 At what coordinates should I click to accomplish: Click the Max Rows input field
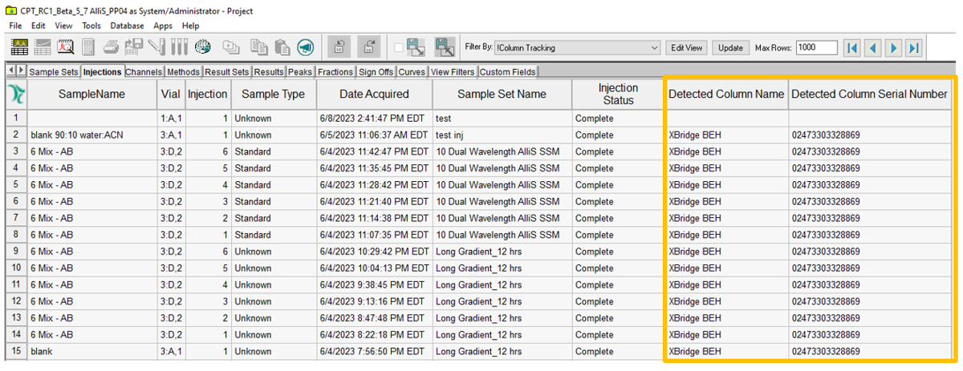click(817, 48)
